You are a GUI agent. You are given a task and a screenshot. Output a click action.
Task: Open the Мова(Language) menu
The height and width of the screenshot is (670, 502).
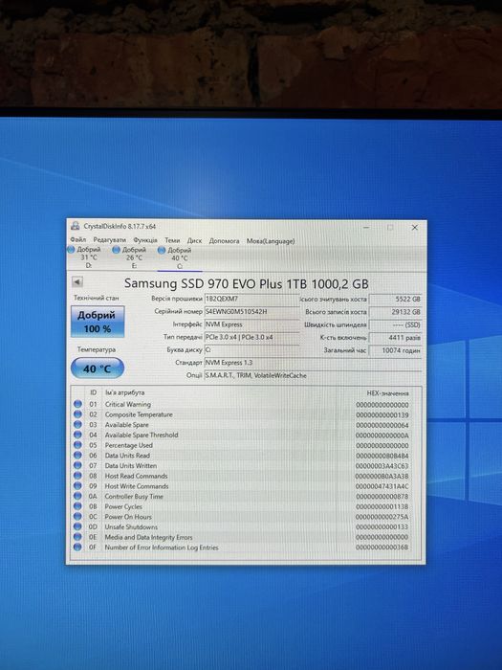tap(271, 241)
